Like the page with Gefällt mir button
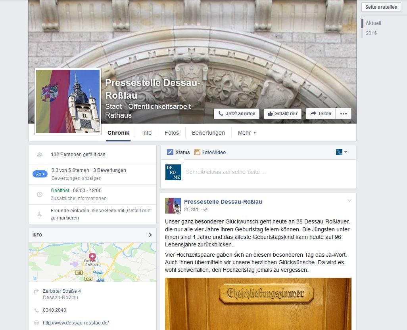Image resolution: width=407 pixels, height=330 pixels. (283, 114)
